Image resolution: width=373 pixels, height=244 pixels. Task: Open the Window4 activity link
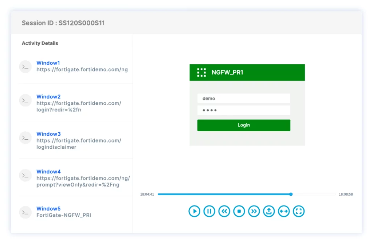(x=48, y=172)
